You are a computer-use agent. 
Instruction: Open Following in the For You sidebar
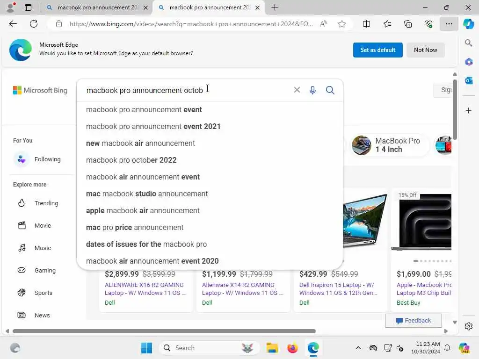(x=39, y=159)
